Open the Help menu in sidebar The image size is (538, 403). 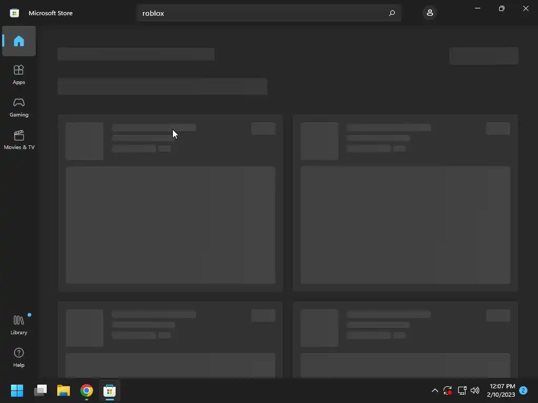pyautogui.click(x=19, y=357)
